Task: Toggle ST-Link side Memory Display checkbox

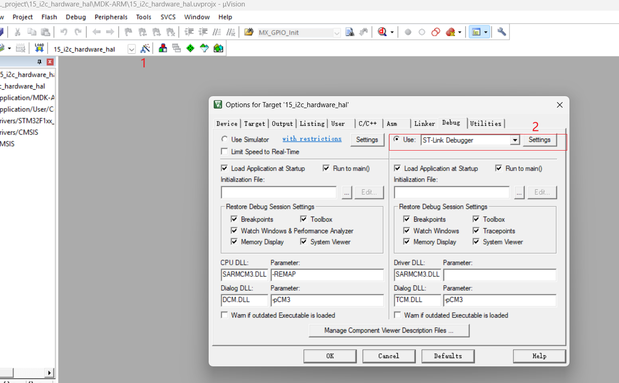Action: coord(407,242)
